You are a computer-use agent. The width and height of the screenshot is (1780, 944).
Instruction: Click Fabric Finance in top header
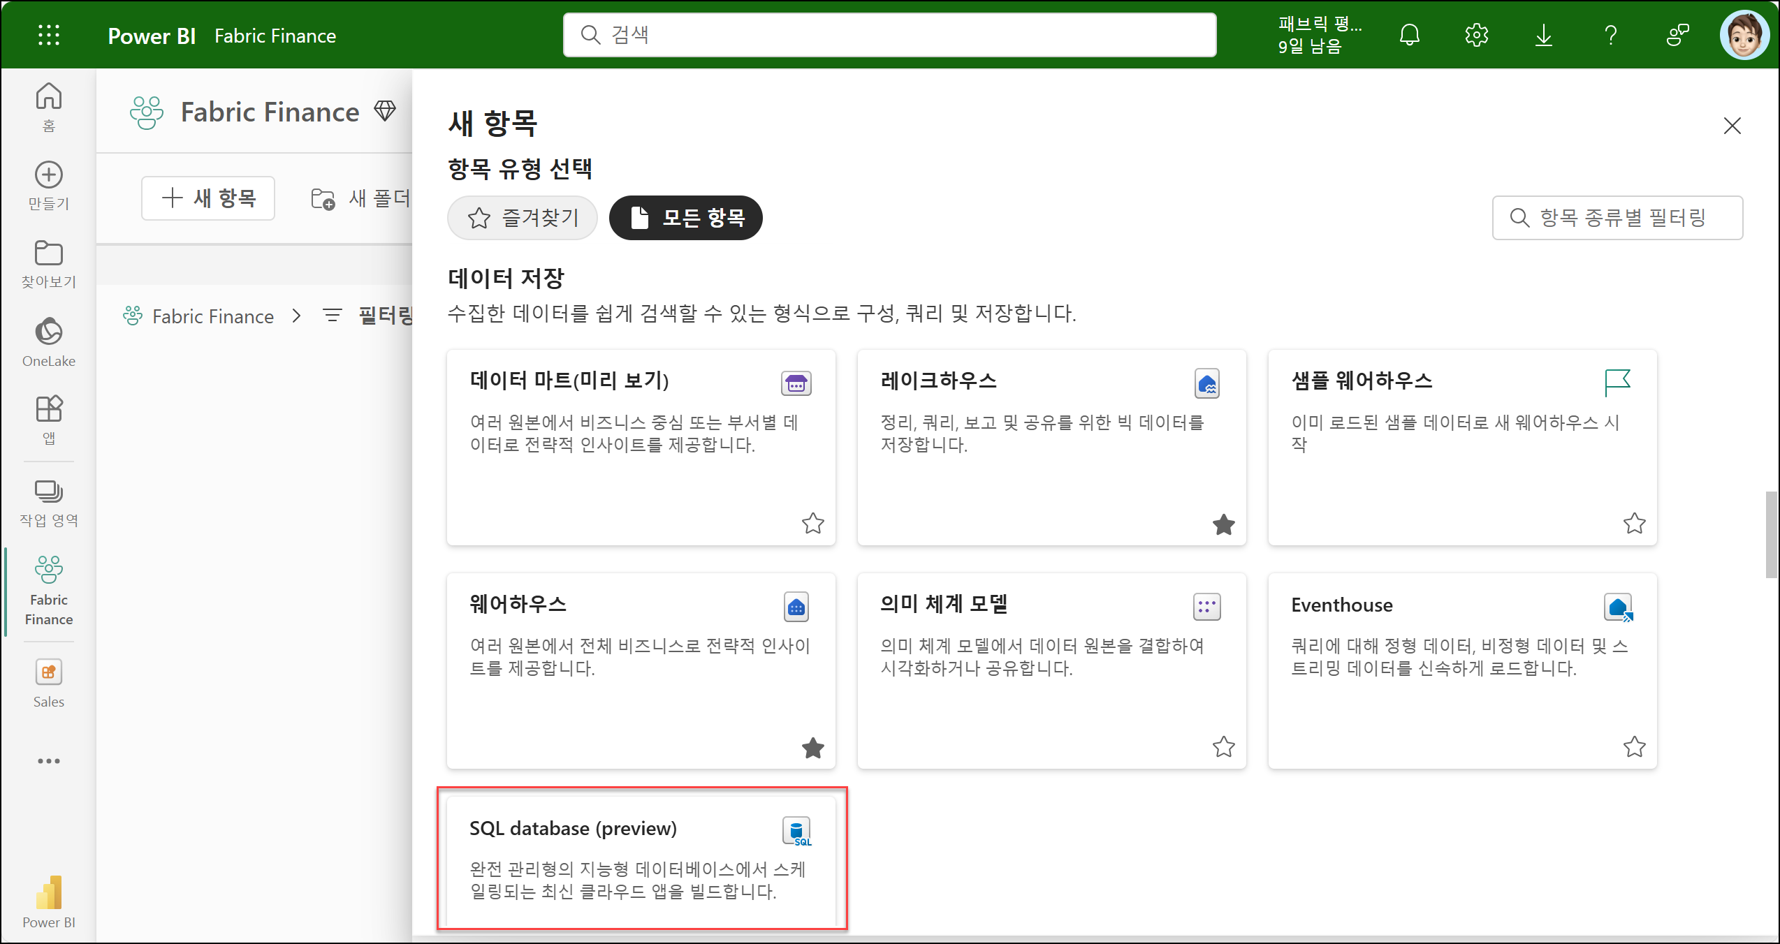pyautogui.click(x=275, y=36)
